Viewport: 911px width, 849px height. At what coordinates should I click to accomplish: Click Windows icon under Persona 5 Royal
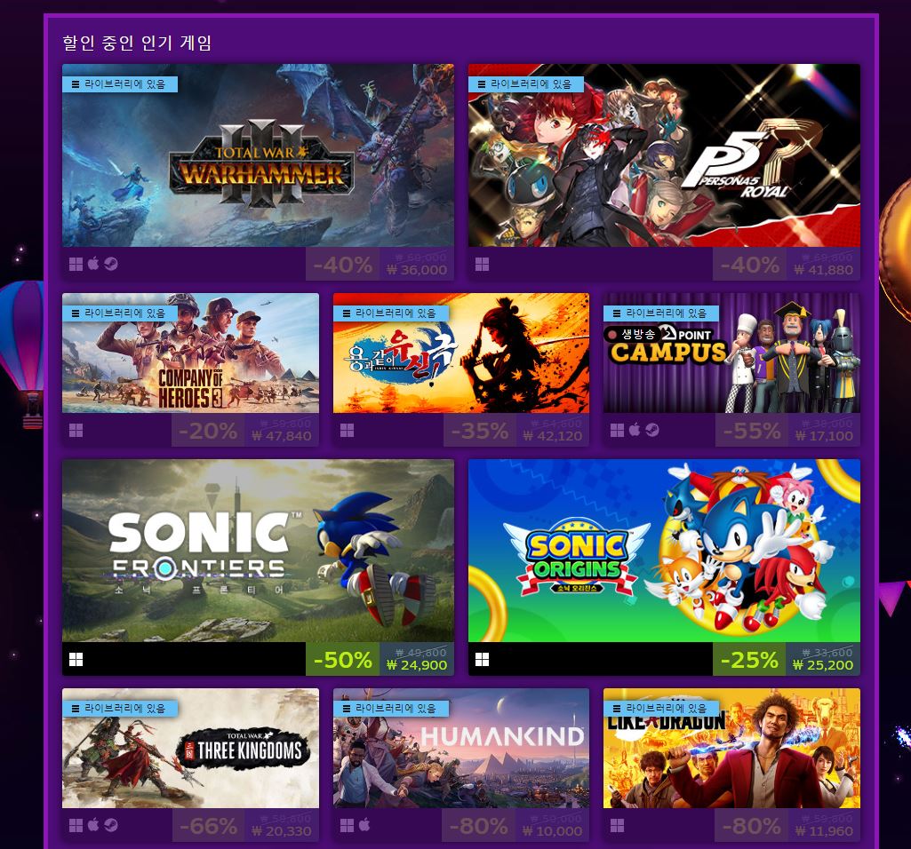point(482,265)
